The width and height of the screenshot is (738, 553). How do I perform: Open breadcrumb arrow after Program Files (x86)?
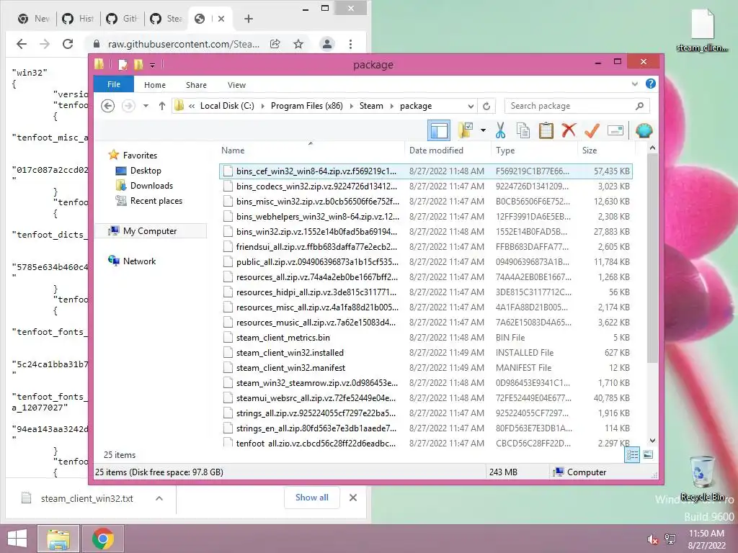click(351, 106)
